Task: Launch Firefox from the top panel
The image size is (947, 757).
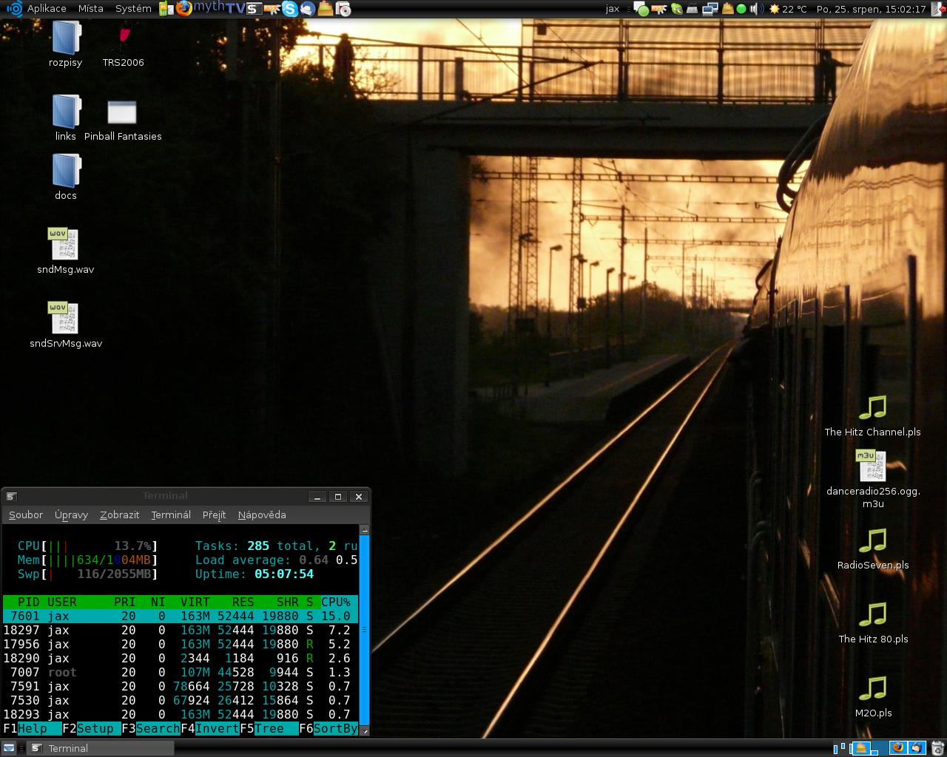Action: click(x=183, y=9)
